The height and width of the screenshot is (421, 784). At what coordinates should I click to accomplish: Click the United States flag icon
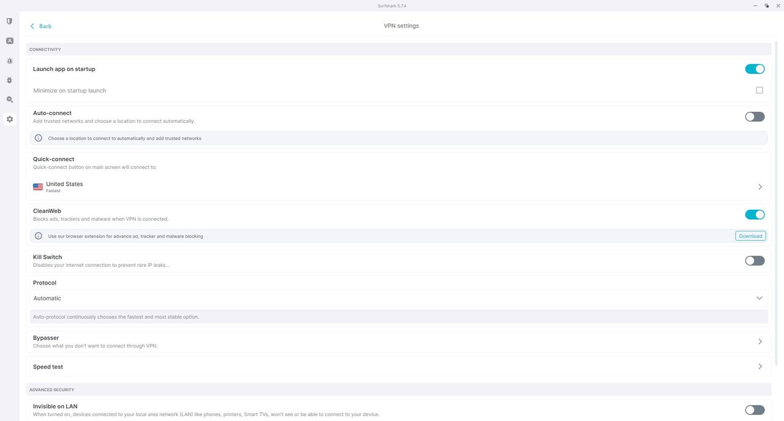coord(38,187)
